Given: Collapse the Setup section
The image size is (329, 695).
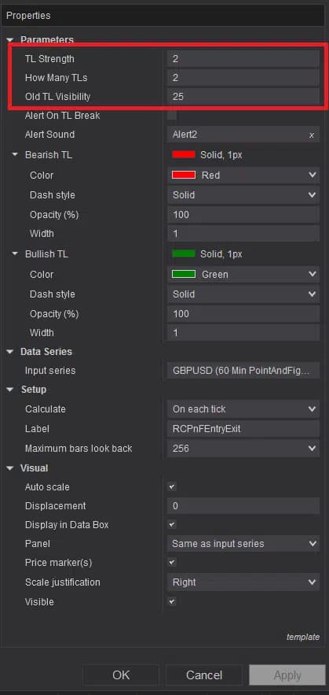Looking at the screenshot, I should [10, 390].
